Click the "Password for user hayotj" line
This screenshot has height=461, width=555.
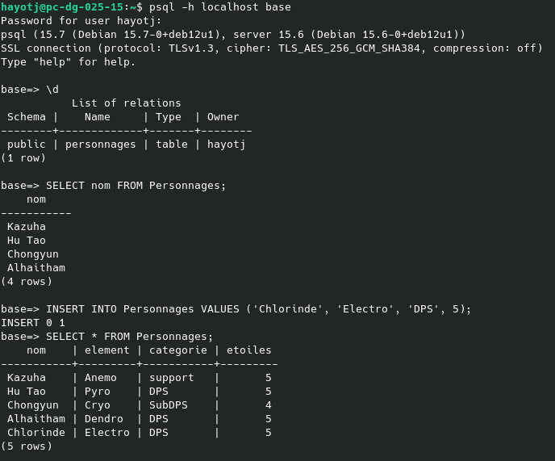81,21
